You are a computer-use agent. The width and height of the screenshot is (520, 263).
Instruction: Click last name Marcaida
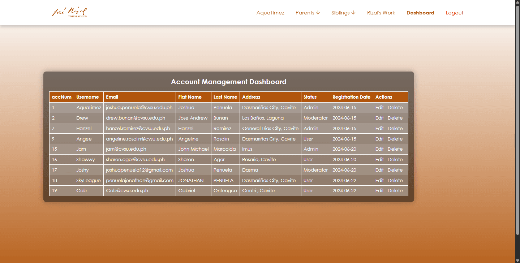click(224, 149)
